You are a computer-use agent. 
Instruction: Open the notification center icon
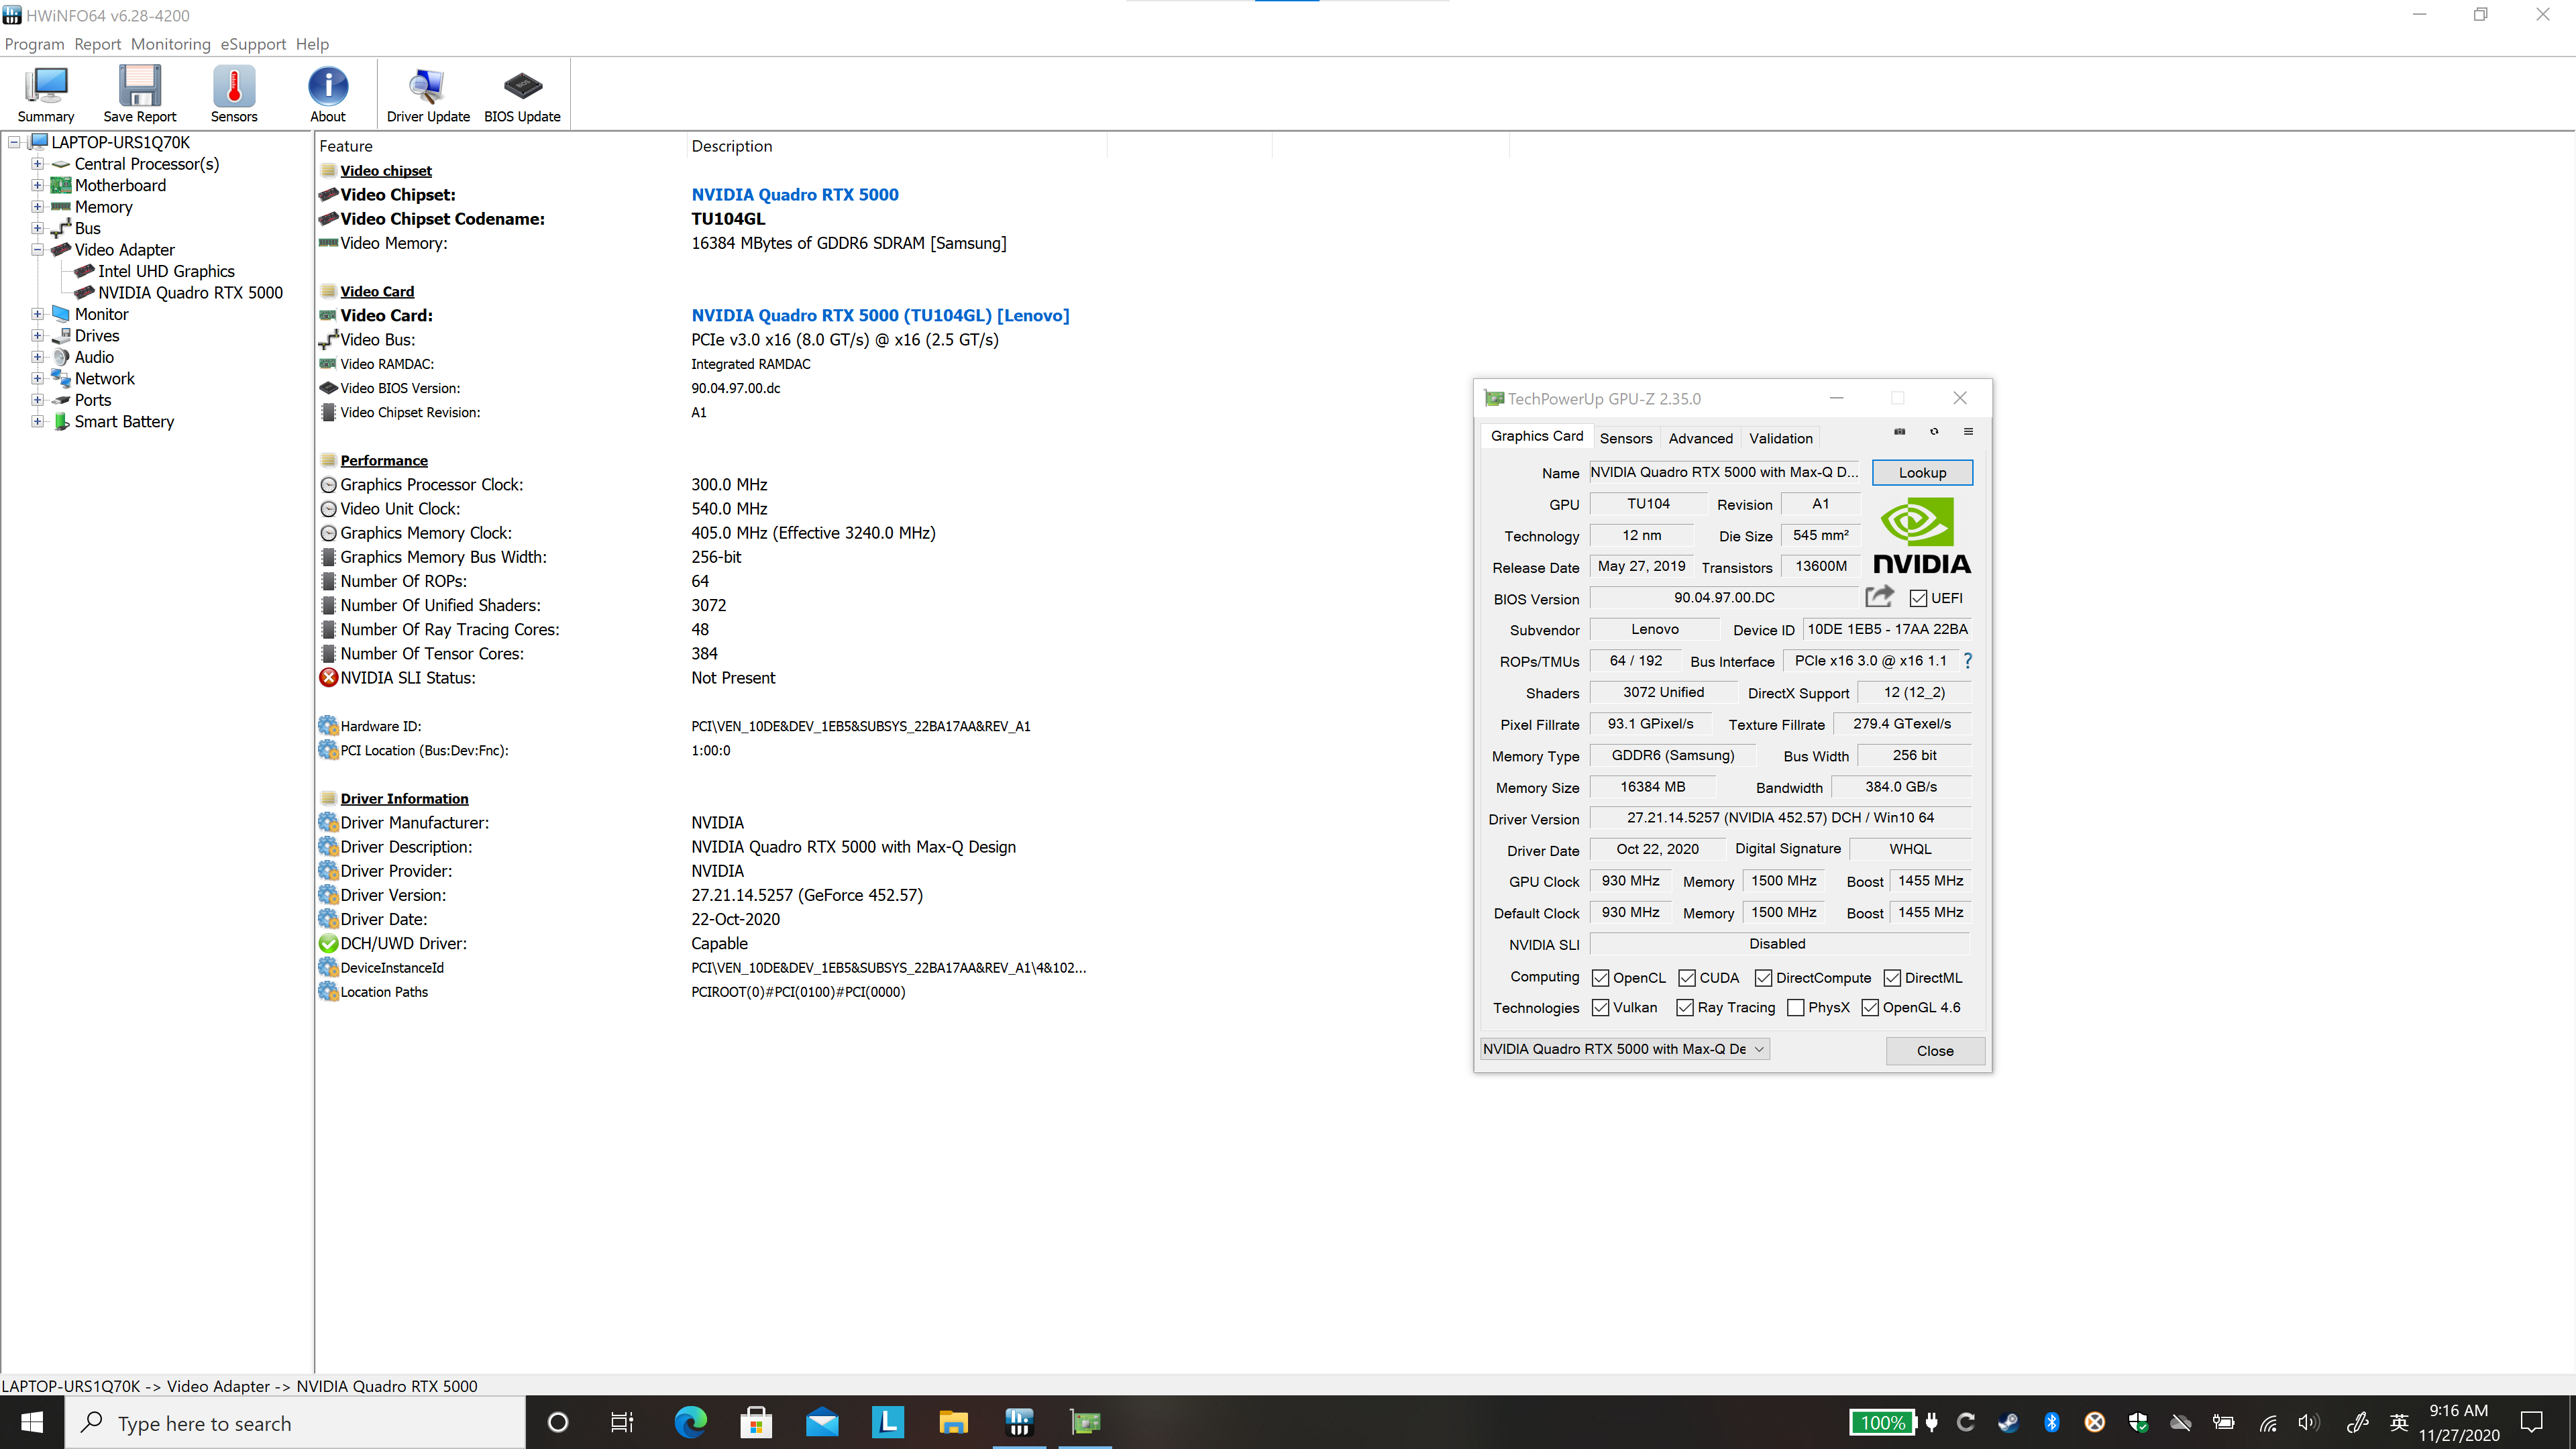tap(2532, 1422)
